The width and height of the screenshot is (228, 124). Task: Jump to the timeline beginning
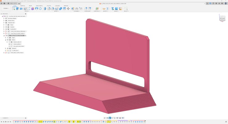click(x=2, y=122)
